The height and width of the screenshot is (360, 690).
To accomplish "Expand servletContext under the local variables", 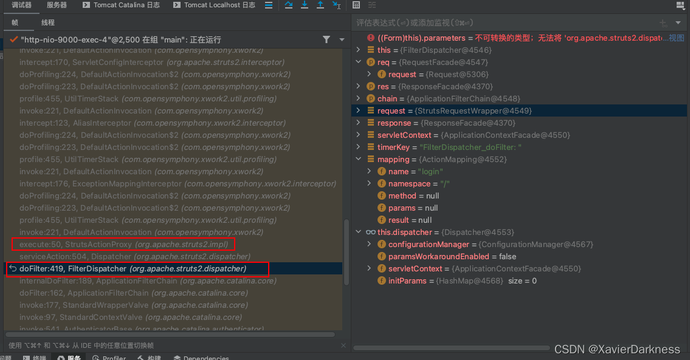I will click(358, 135).
